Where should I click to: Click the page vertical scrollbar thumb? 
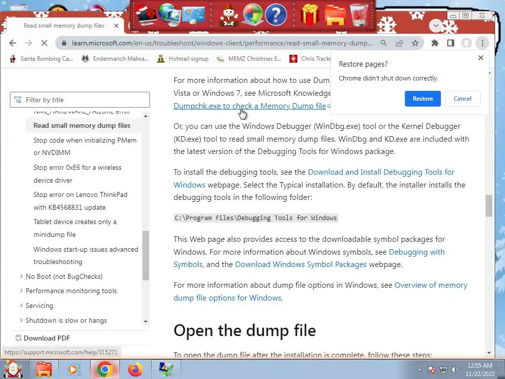489,206
